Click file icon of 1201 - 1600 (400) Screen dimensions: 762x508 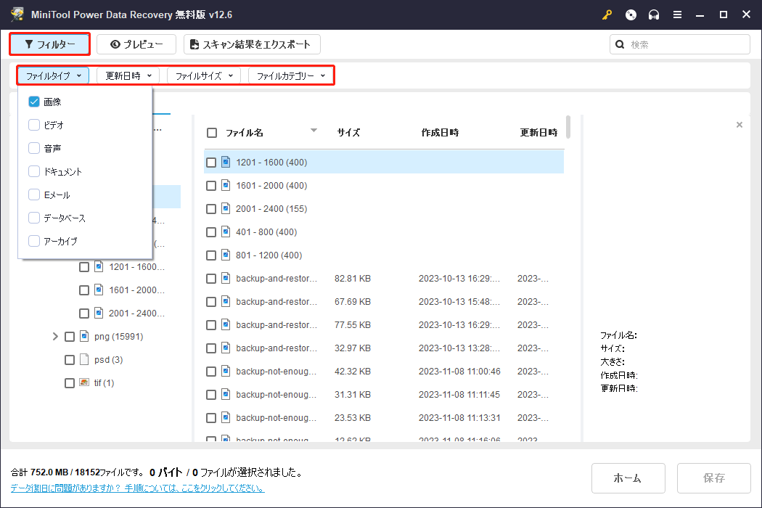226,162
